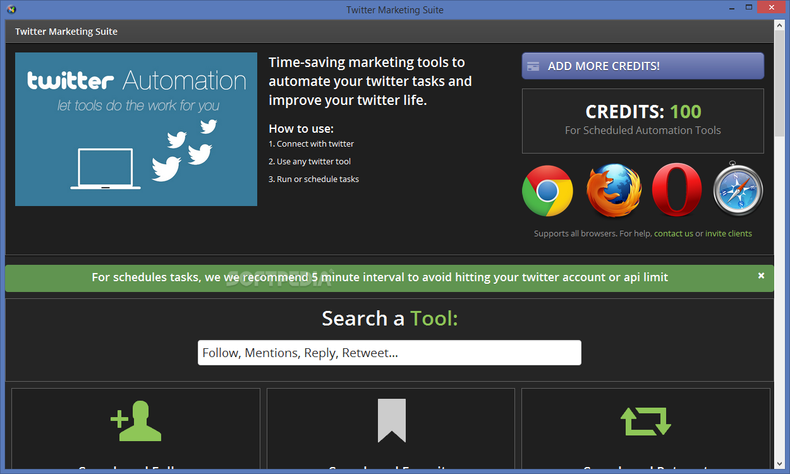Click the scrollbar up arrow

780,25
